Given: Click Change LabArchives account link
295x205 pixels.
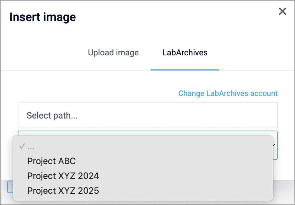Looking at the screenshot, I should (228, 93).
